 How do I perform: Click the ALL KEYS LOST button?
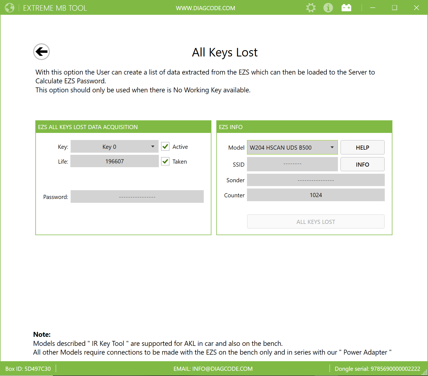316,222
